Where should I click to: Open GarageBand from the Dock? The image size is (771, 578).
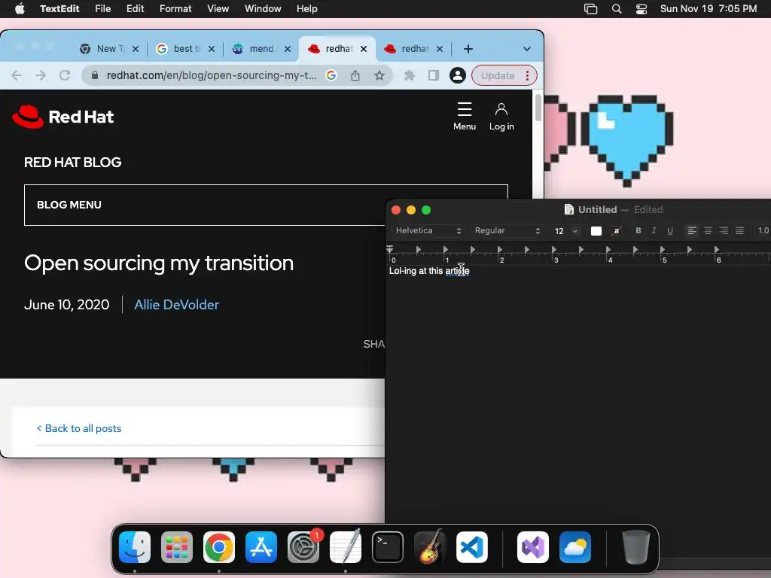pos(430,547)
